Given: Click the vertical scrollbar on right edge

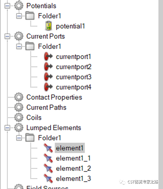Looking at the screenshot, I should click(161, 94).
